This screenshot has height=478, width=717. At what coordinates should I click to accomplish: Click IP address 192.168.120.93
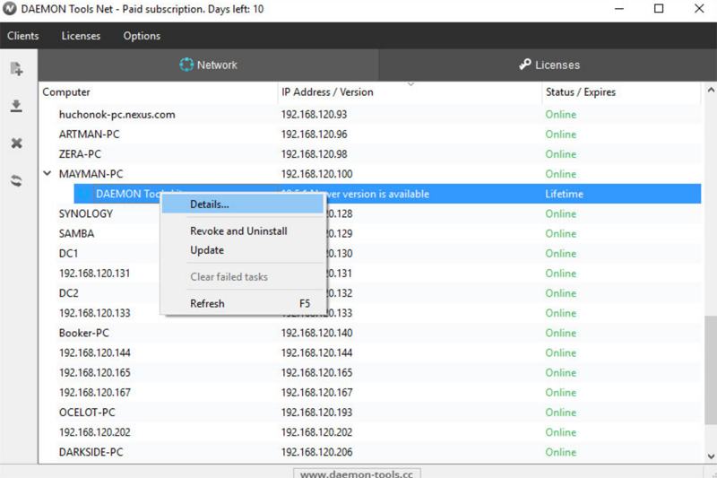click(x=315, y=115)
